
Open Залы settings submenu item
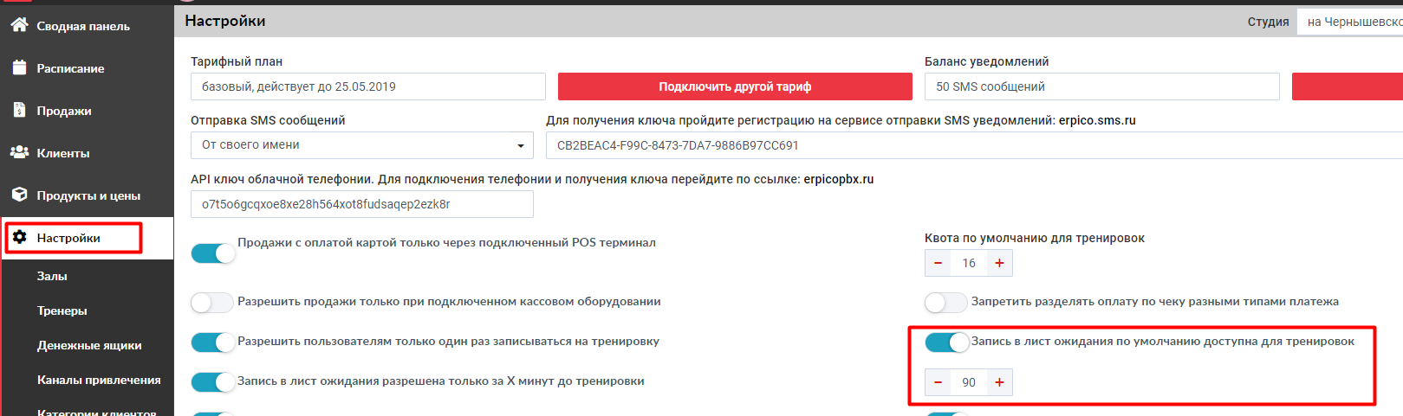(52, 276)
